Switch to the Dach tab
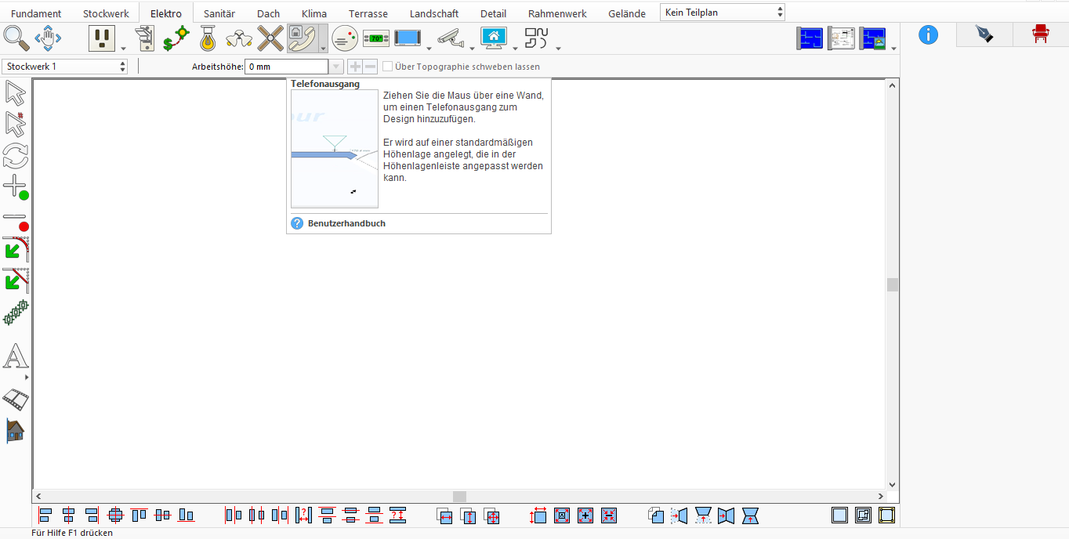Screen dimensions: 1069x539 point(268,13)
